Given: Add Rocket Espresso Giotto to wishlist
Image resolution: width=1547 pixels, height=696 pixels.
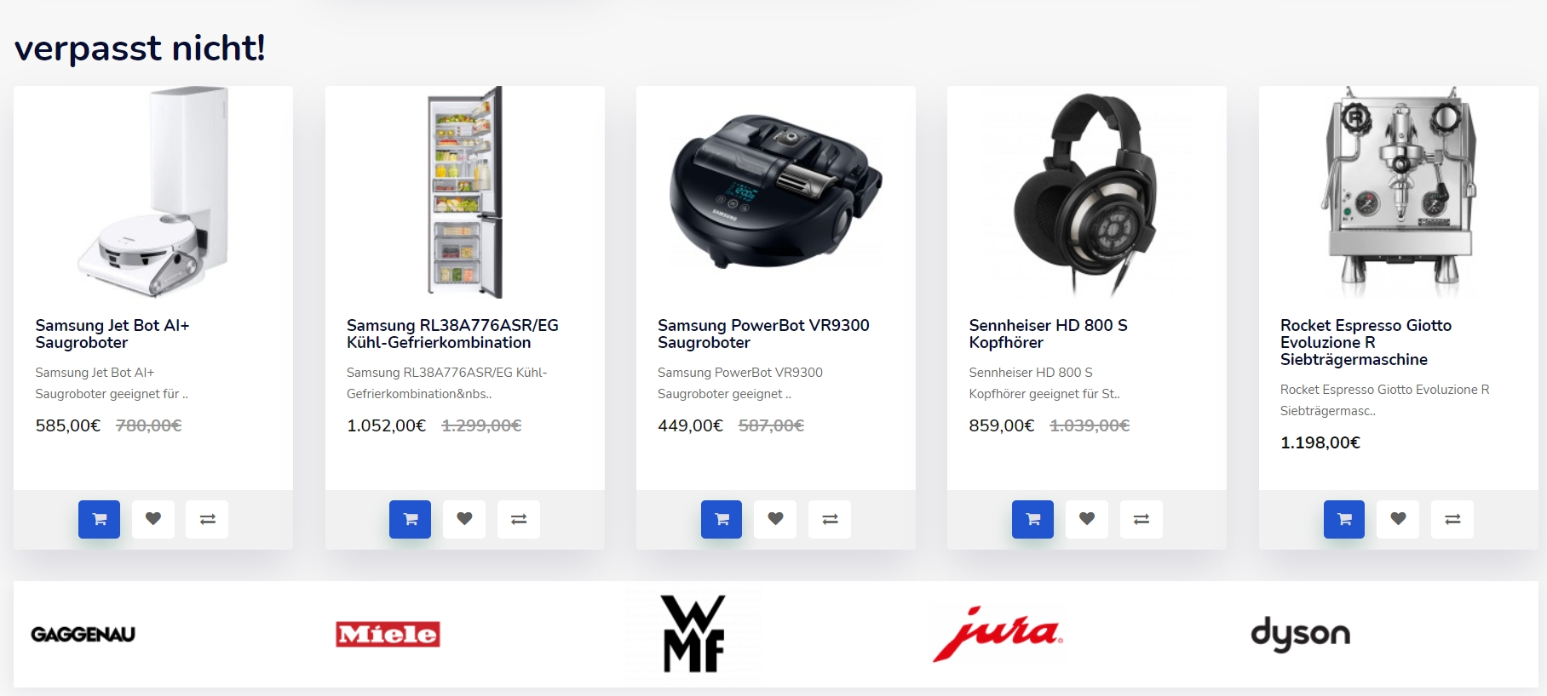Looking at the screenshot, I should pos(1398,519).
